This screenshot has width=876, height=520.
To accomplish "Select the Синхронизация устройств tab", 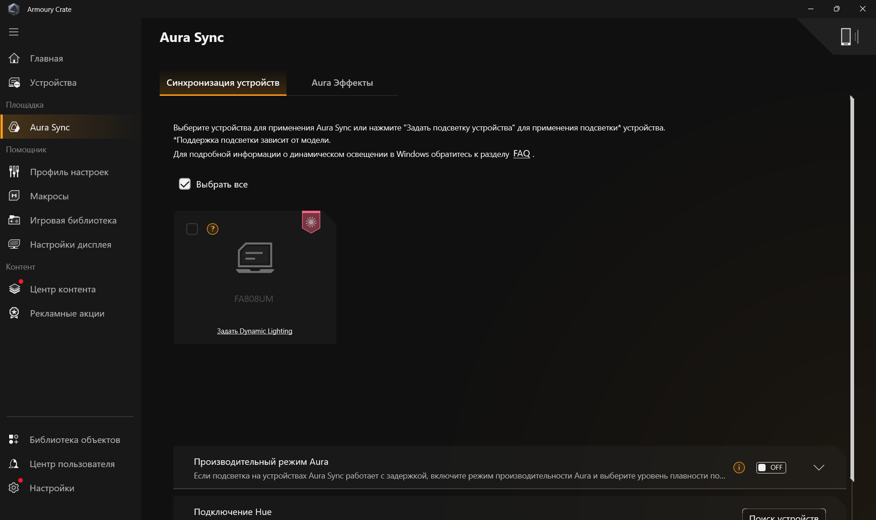I will click(223, 83).
